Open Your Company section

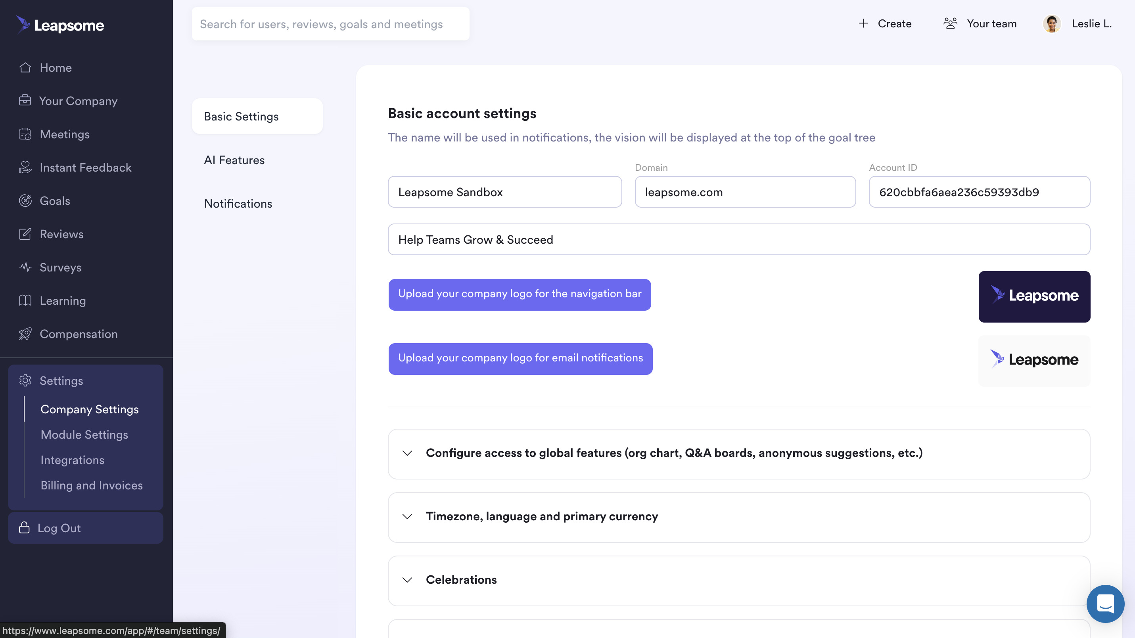(x=78, y=101)
